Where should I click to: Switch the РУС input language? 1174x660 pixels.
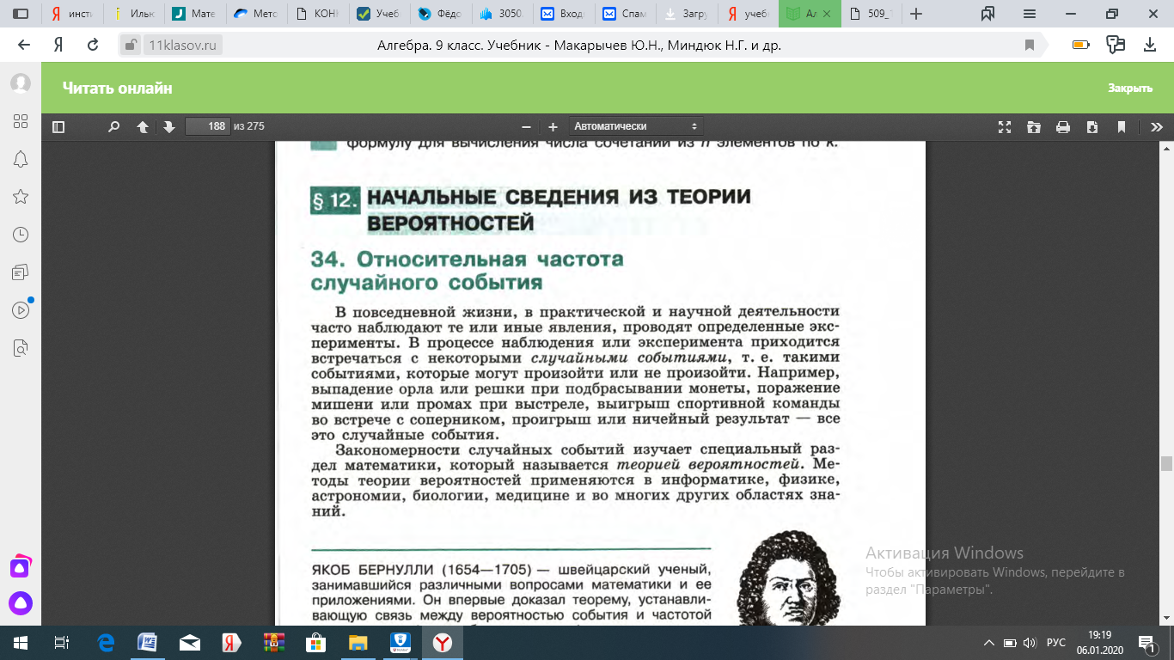point(1056,643)
